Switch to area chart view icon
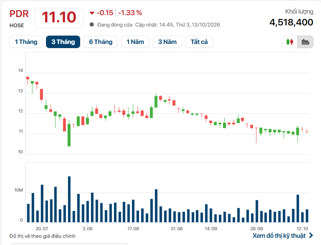321x245 pixels. click(x=305, y=42)
